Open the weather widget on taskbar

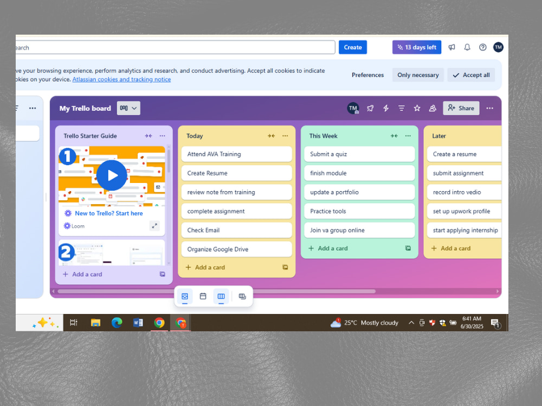coord(364,323)
